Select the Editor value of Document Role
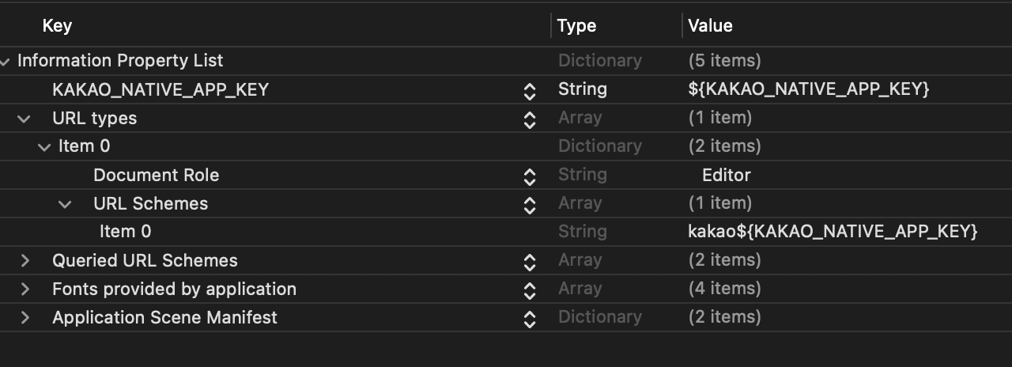The image size is (1012, 367). [x=726, y=175]
